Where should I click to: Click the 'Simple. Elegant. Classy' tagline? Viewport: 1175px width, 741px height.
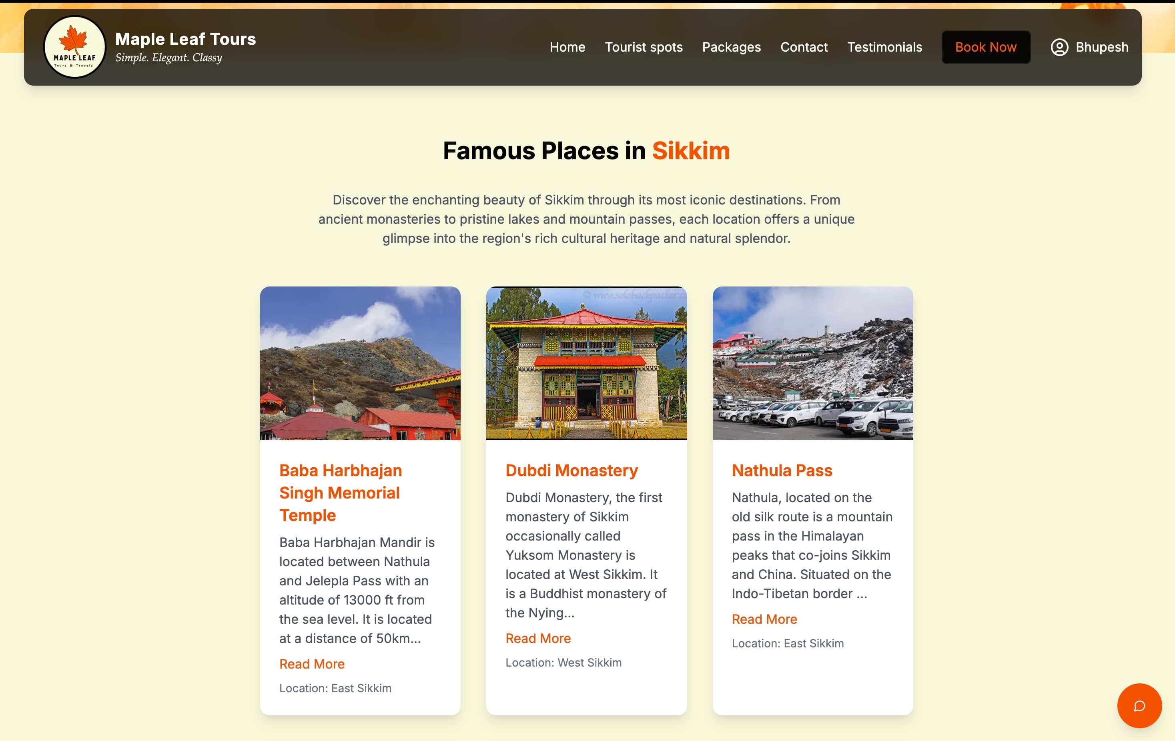pos(168,58)
